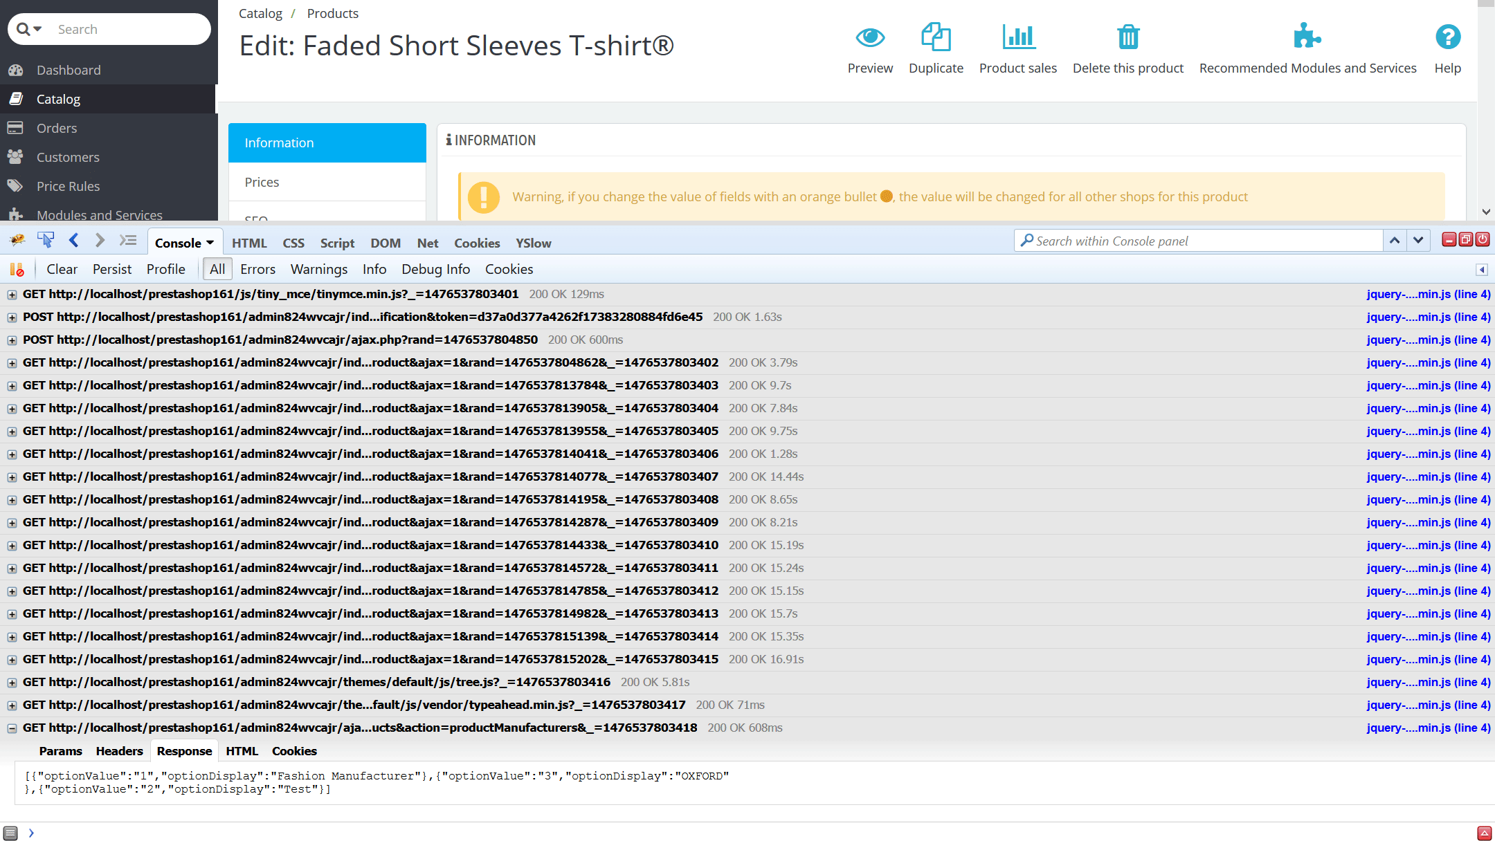Viewport: 1495px width, 841px height.
Task: Click the break on all errors icon
Action: [17, 269]
